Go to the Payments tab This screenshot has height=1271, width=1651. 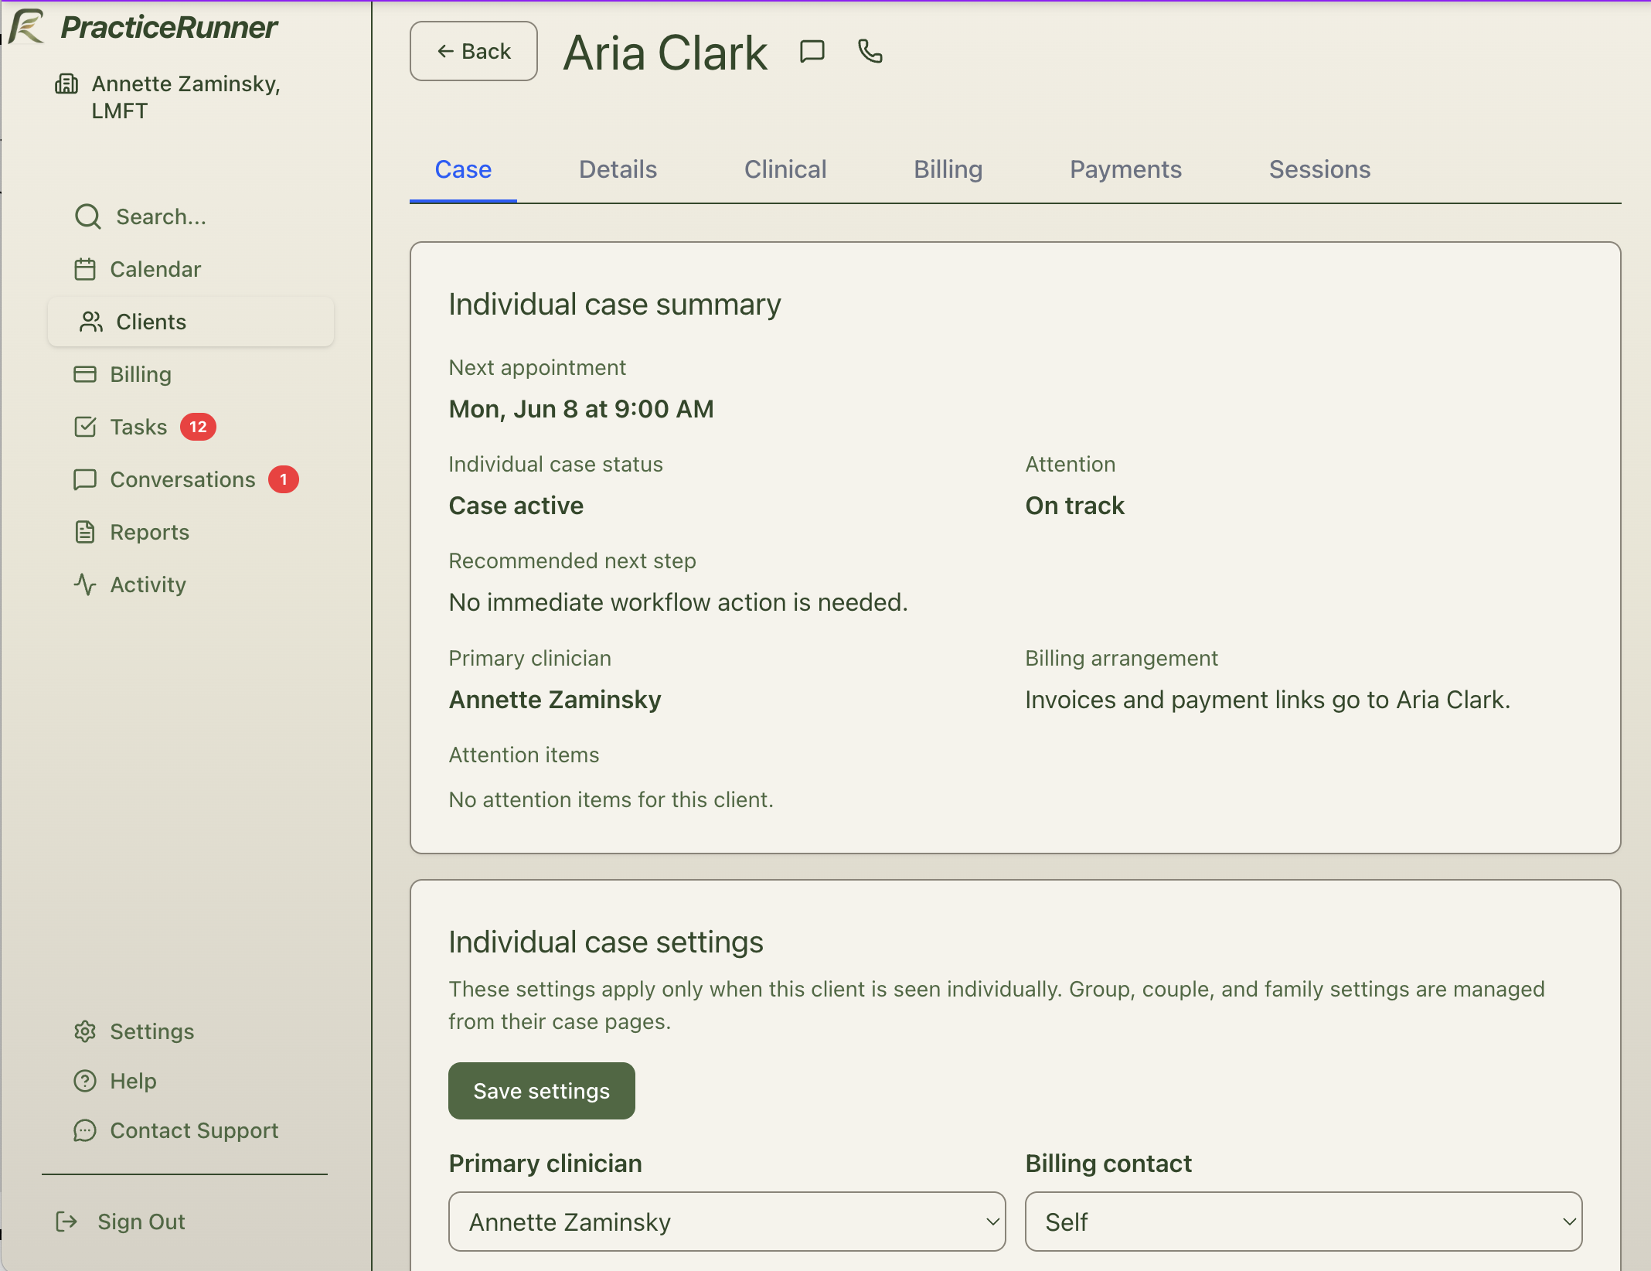pos(1125,169)
